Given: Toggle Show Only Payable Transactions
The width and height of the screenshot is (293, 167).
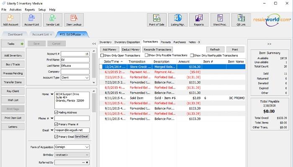Looking at the screenshot, I should (x=146, y=55).
